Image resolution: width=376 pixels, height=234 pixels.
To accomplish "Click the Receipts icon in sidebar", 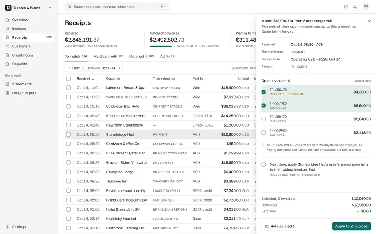I will [x=7, y=37].
